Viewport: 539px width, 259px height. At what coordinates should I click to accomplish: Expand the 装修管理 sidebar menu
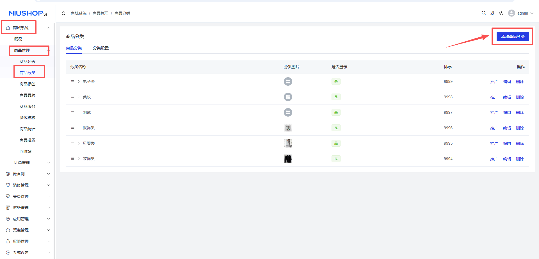coord(49,185)
